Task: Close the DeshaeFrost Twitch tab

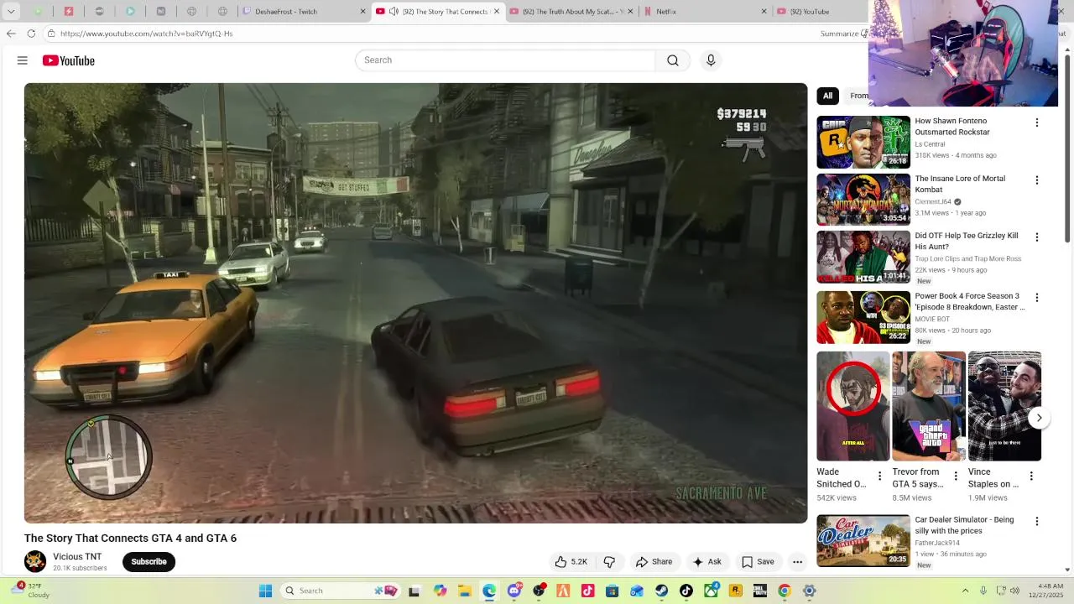Action: point(362,12)
